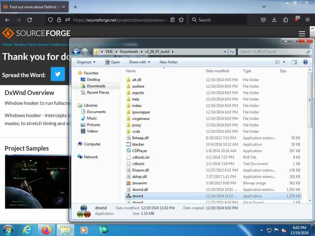
Task: Click Explorer back arrow button
Action: point(76,52)
